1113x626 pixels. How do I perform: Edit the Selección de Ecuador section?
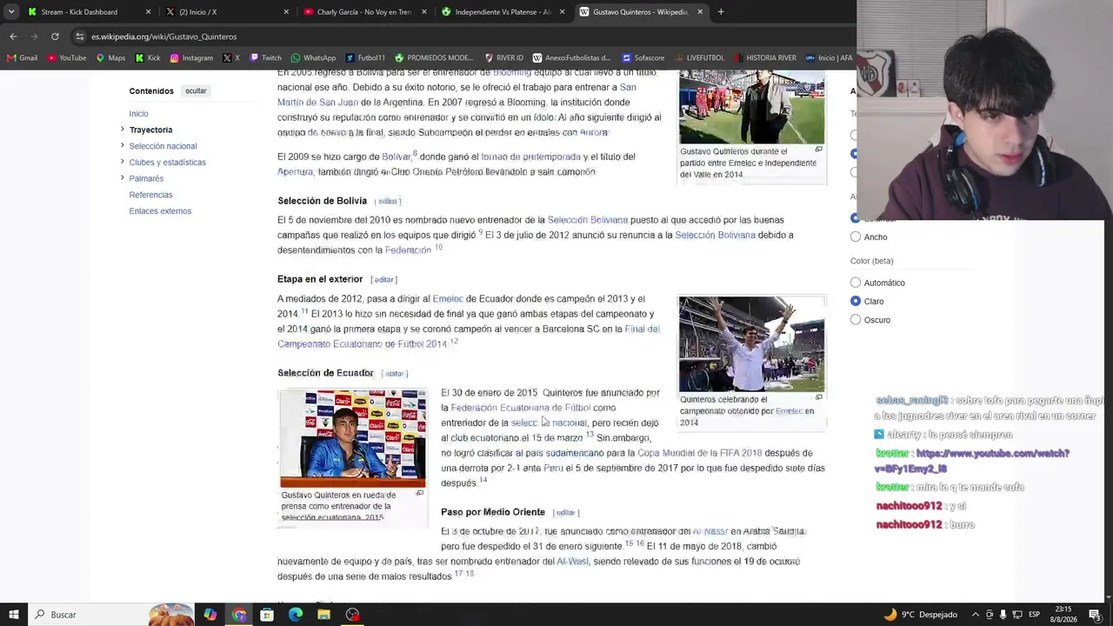[x=395, y=374]
